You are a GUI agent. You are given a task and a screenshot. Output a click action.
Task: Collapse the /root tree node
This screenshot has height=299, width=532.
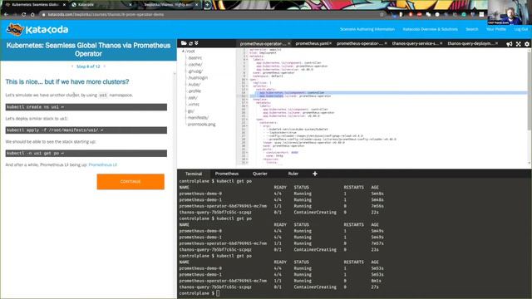point(184,51)
